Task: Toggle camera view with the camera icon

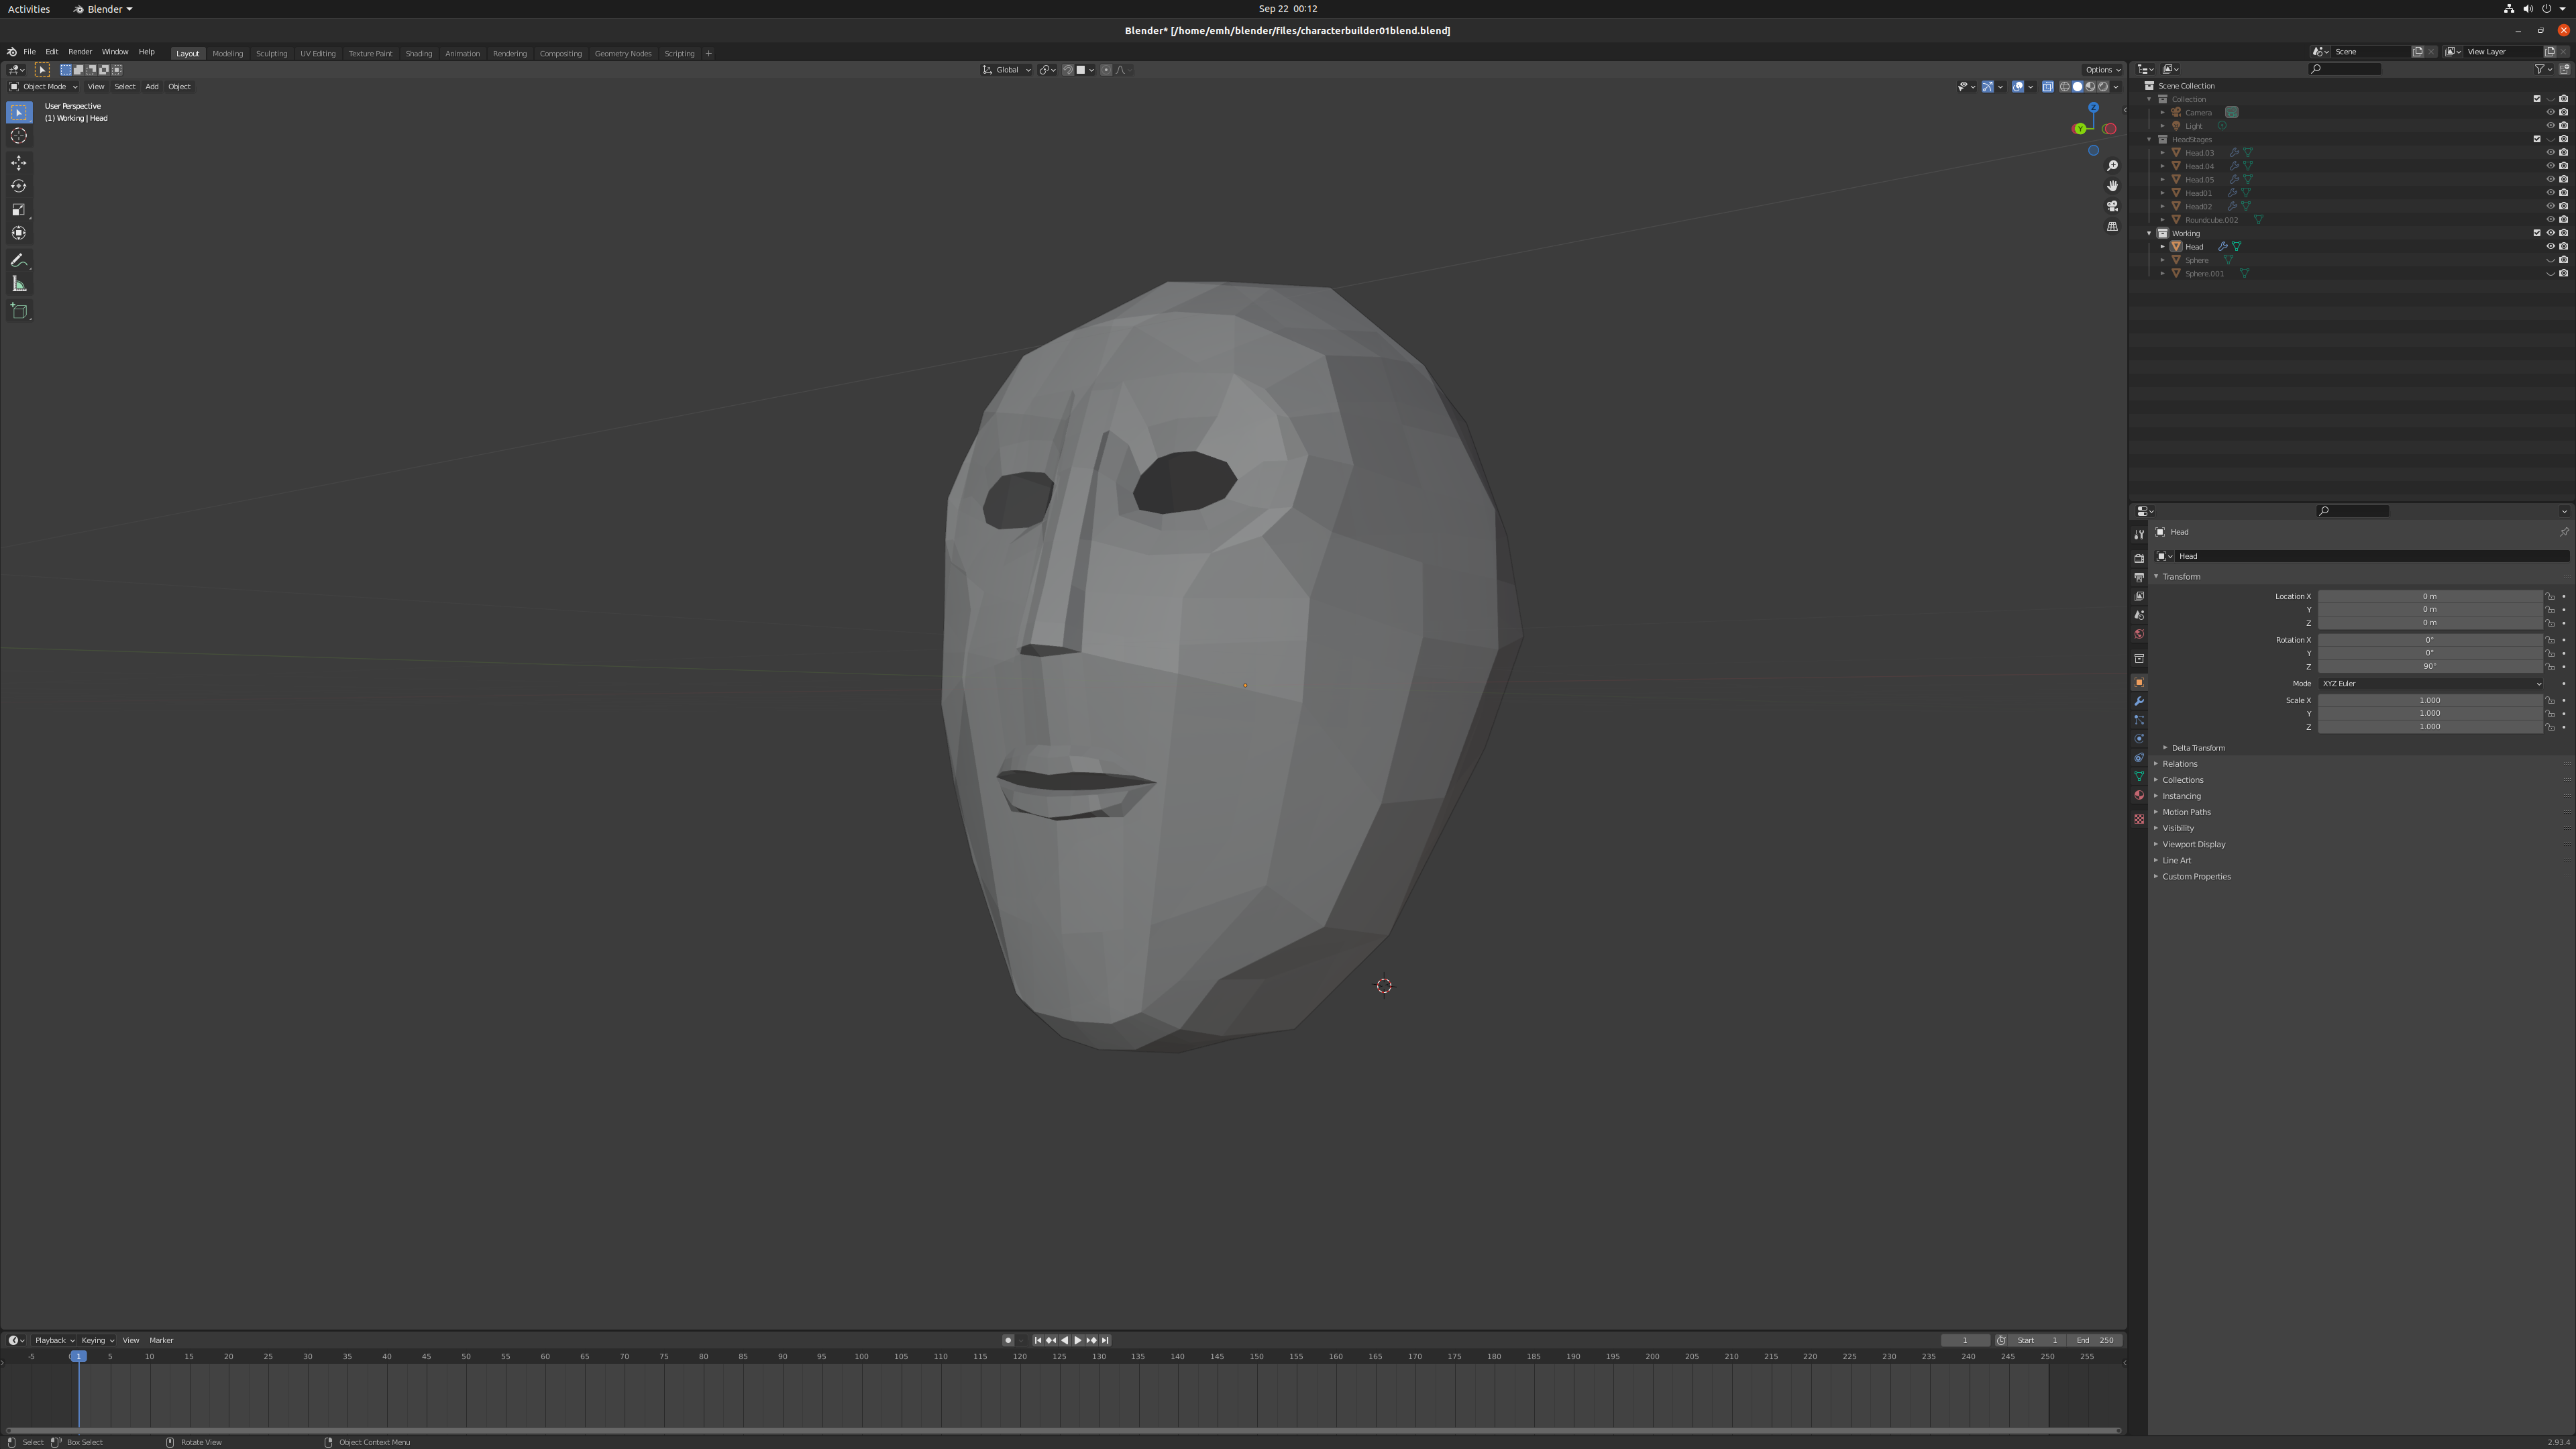Action: (x=2112, y=206)
